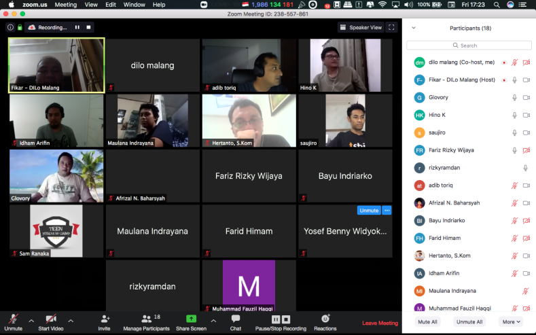The height and width of the screenshot is (335, 536).
Task: Open more options on Yosef Benny tile
Action: [x=387, y=211]
